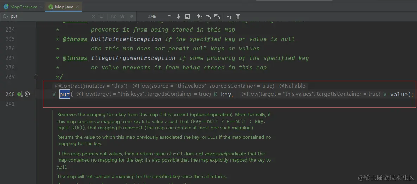The image size is (417, 184).
Task: Click @Flow(target = "this.values") parameter hint
Action: coord(311,94)
